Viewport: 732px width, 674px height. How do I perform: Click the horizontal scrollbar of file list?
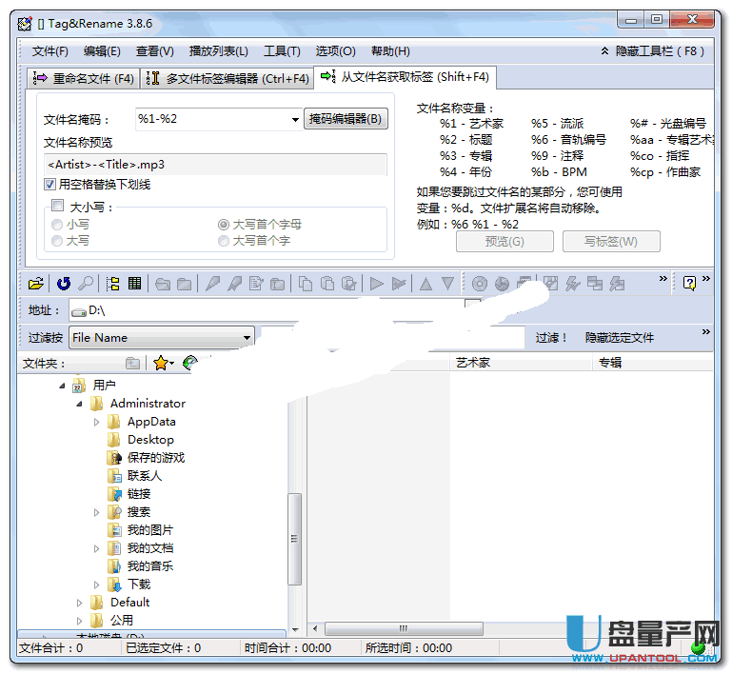pyautogui.click(x=504, y=629)
